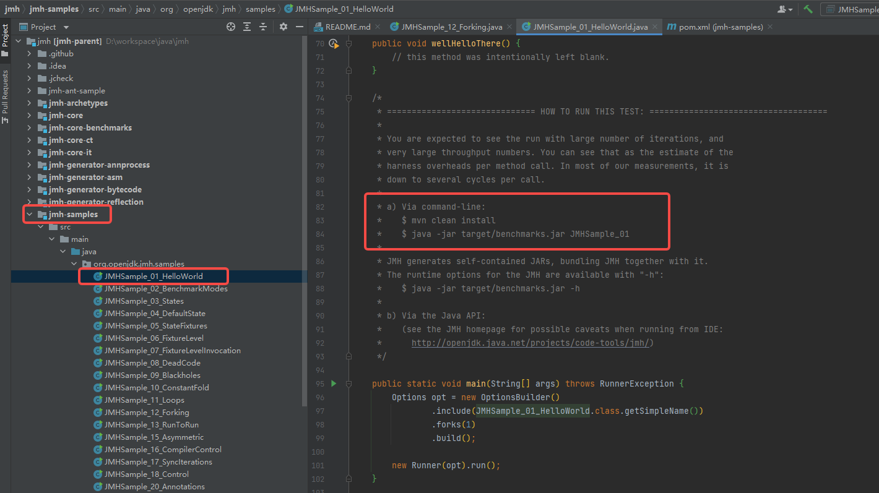Switch to the JMHSample_12_Forking.java tab

452,27
